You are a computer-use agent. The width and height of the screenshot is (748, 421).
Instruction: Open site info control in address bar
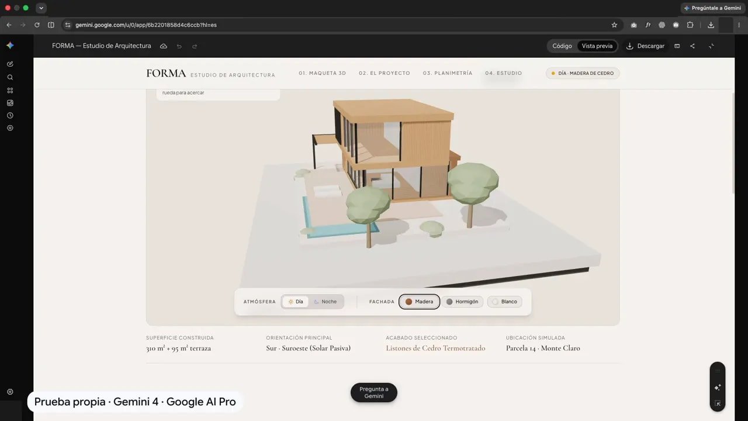click(x=68, y=25)
